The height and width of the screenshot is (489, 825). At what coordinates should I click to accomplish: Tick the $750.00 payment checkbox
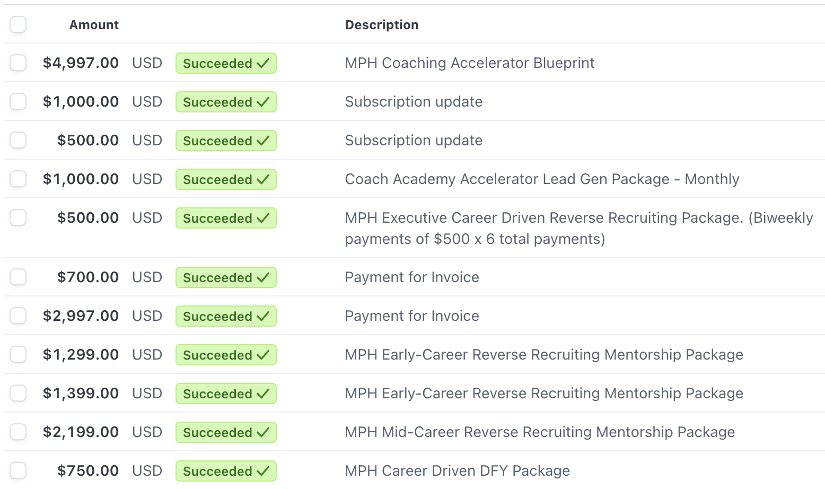[18, 470]
